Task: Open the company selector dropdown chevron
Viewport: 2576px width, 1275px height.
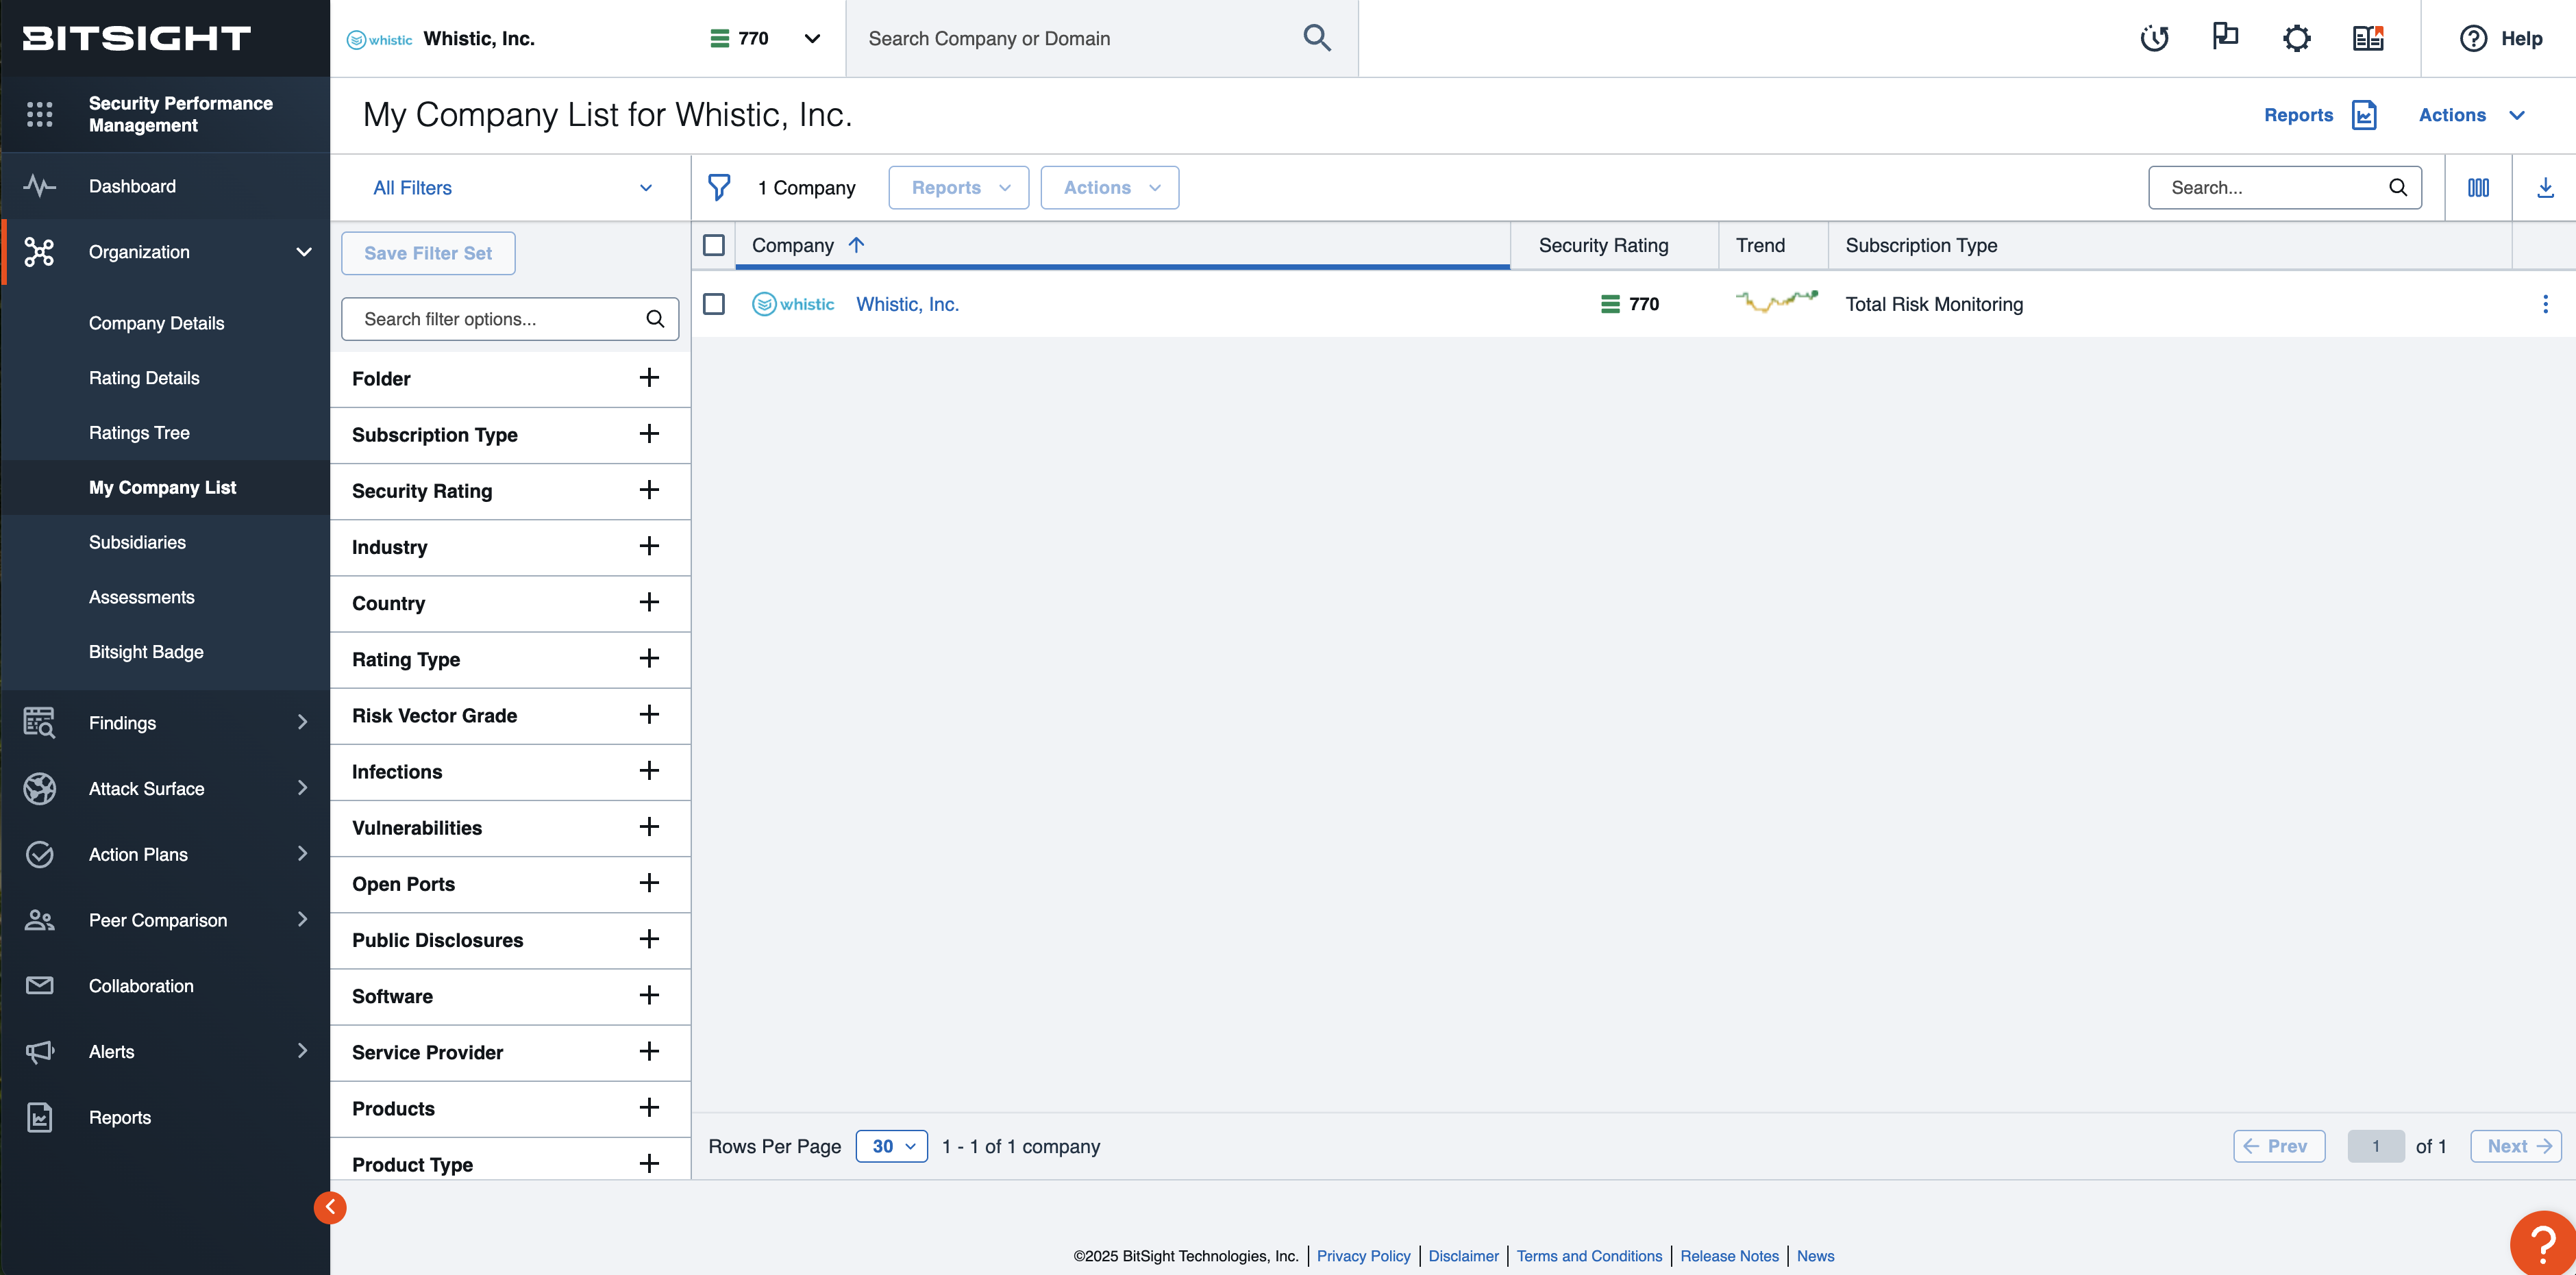Action: (812, 38)
